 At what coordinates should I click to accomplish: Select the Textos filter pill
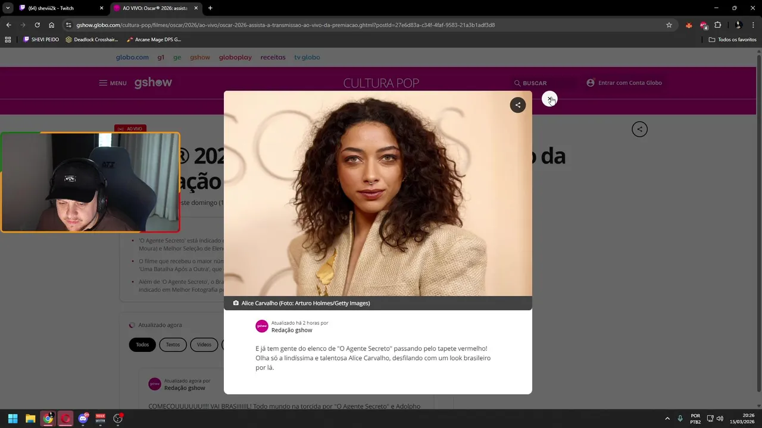[x=173, y=345]
